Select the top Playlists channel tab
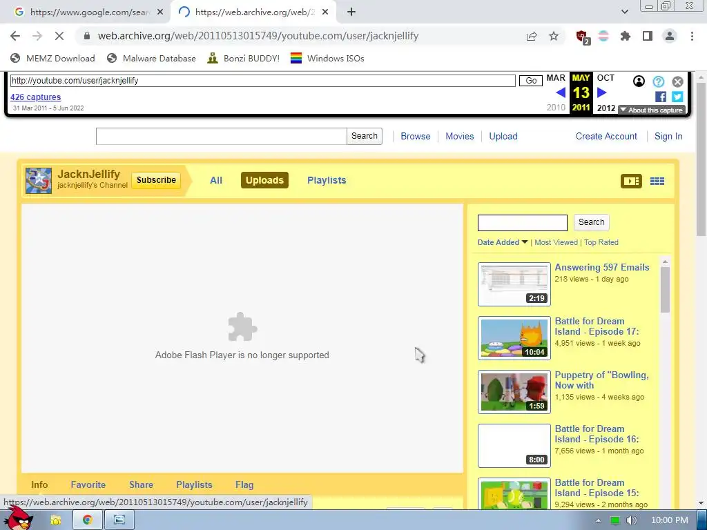The height and width of the screenshot is (530, 707). click(327, 180)
